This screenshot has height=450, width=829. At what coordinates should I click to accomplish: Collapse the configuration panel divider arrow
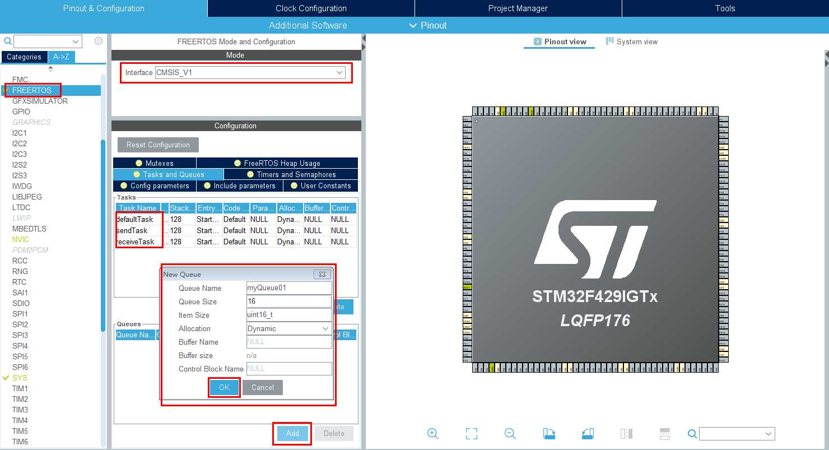(x=364, y=39)
